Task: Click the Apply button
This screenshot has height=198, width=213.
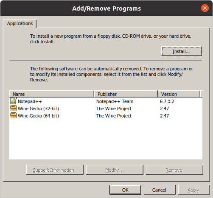Action: point(194,190)
